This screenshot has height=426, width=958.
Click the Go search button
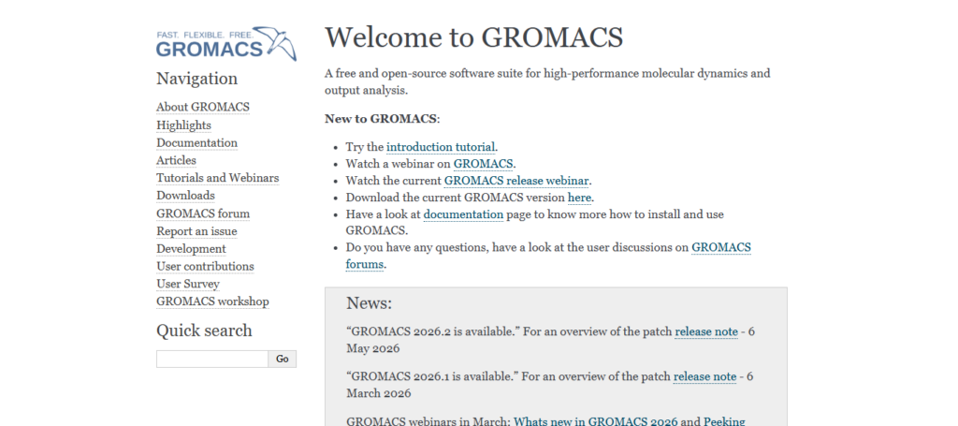coord(283,359)
